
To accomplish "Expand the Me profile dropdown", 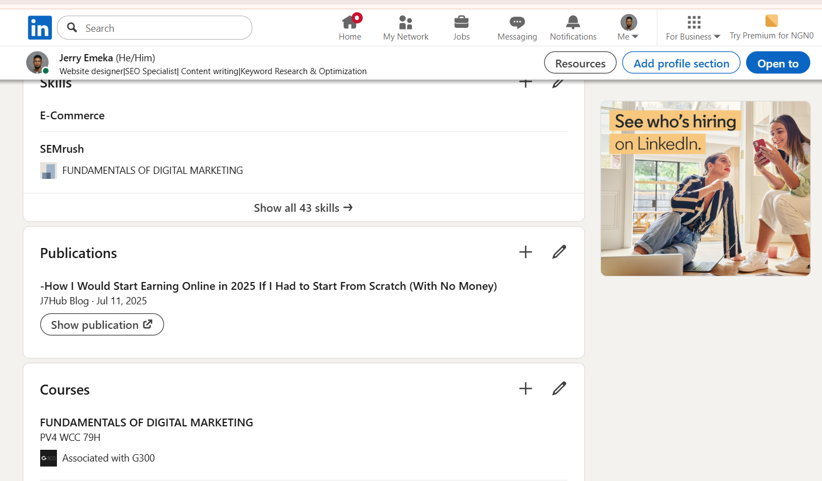I will tap(628, 27).
